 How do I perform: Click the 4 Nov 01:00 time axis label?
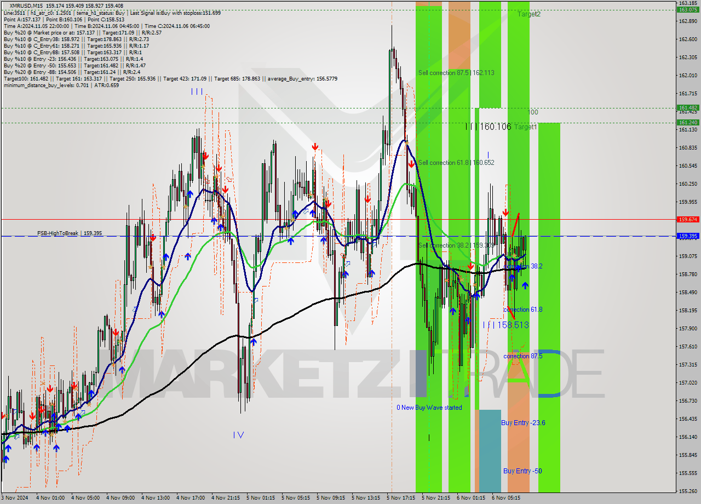point(50,498)
